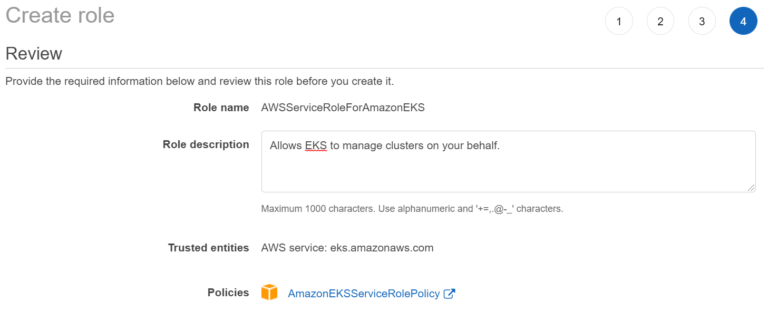Viewport: 768px width, 311px height.
Task: Click the AWSServiceRoleForAmazonEKS role name value
Action: (343, 108)
